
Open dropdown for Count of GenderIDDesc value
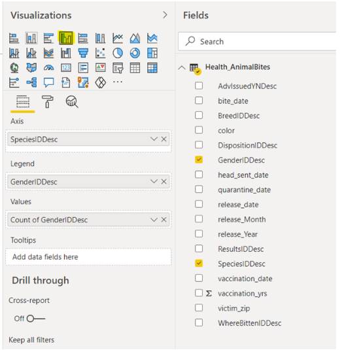154,220
